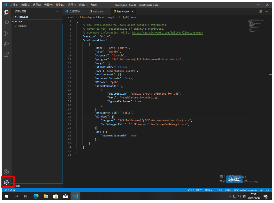Open notifications bell in status bar

(267, 190)
